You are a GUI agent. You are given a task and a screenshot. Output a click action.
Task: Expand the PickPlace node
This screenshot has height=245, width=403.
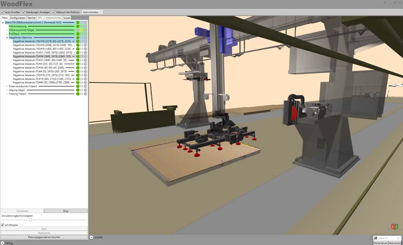click(x=7, y=34)
